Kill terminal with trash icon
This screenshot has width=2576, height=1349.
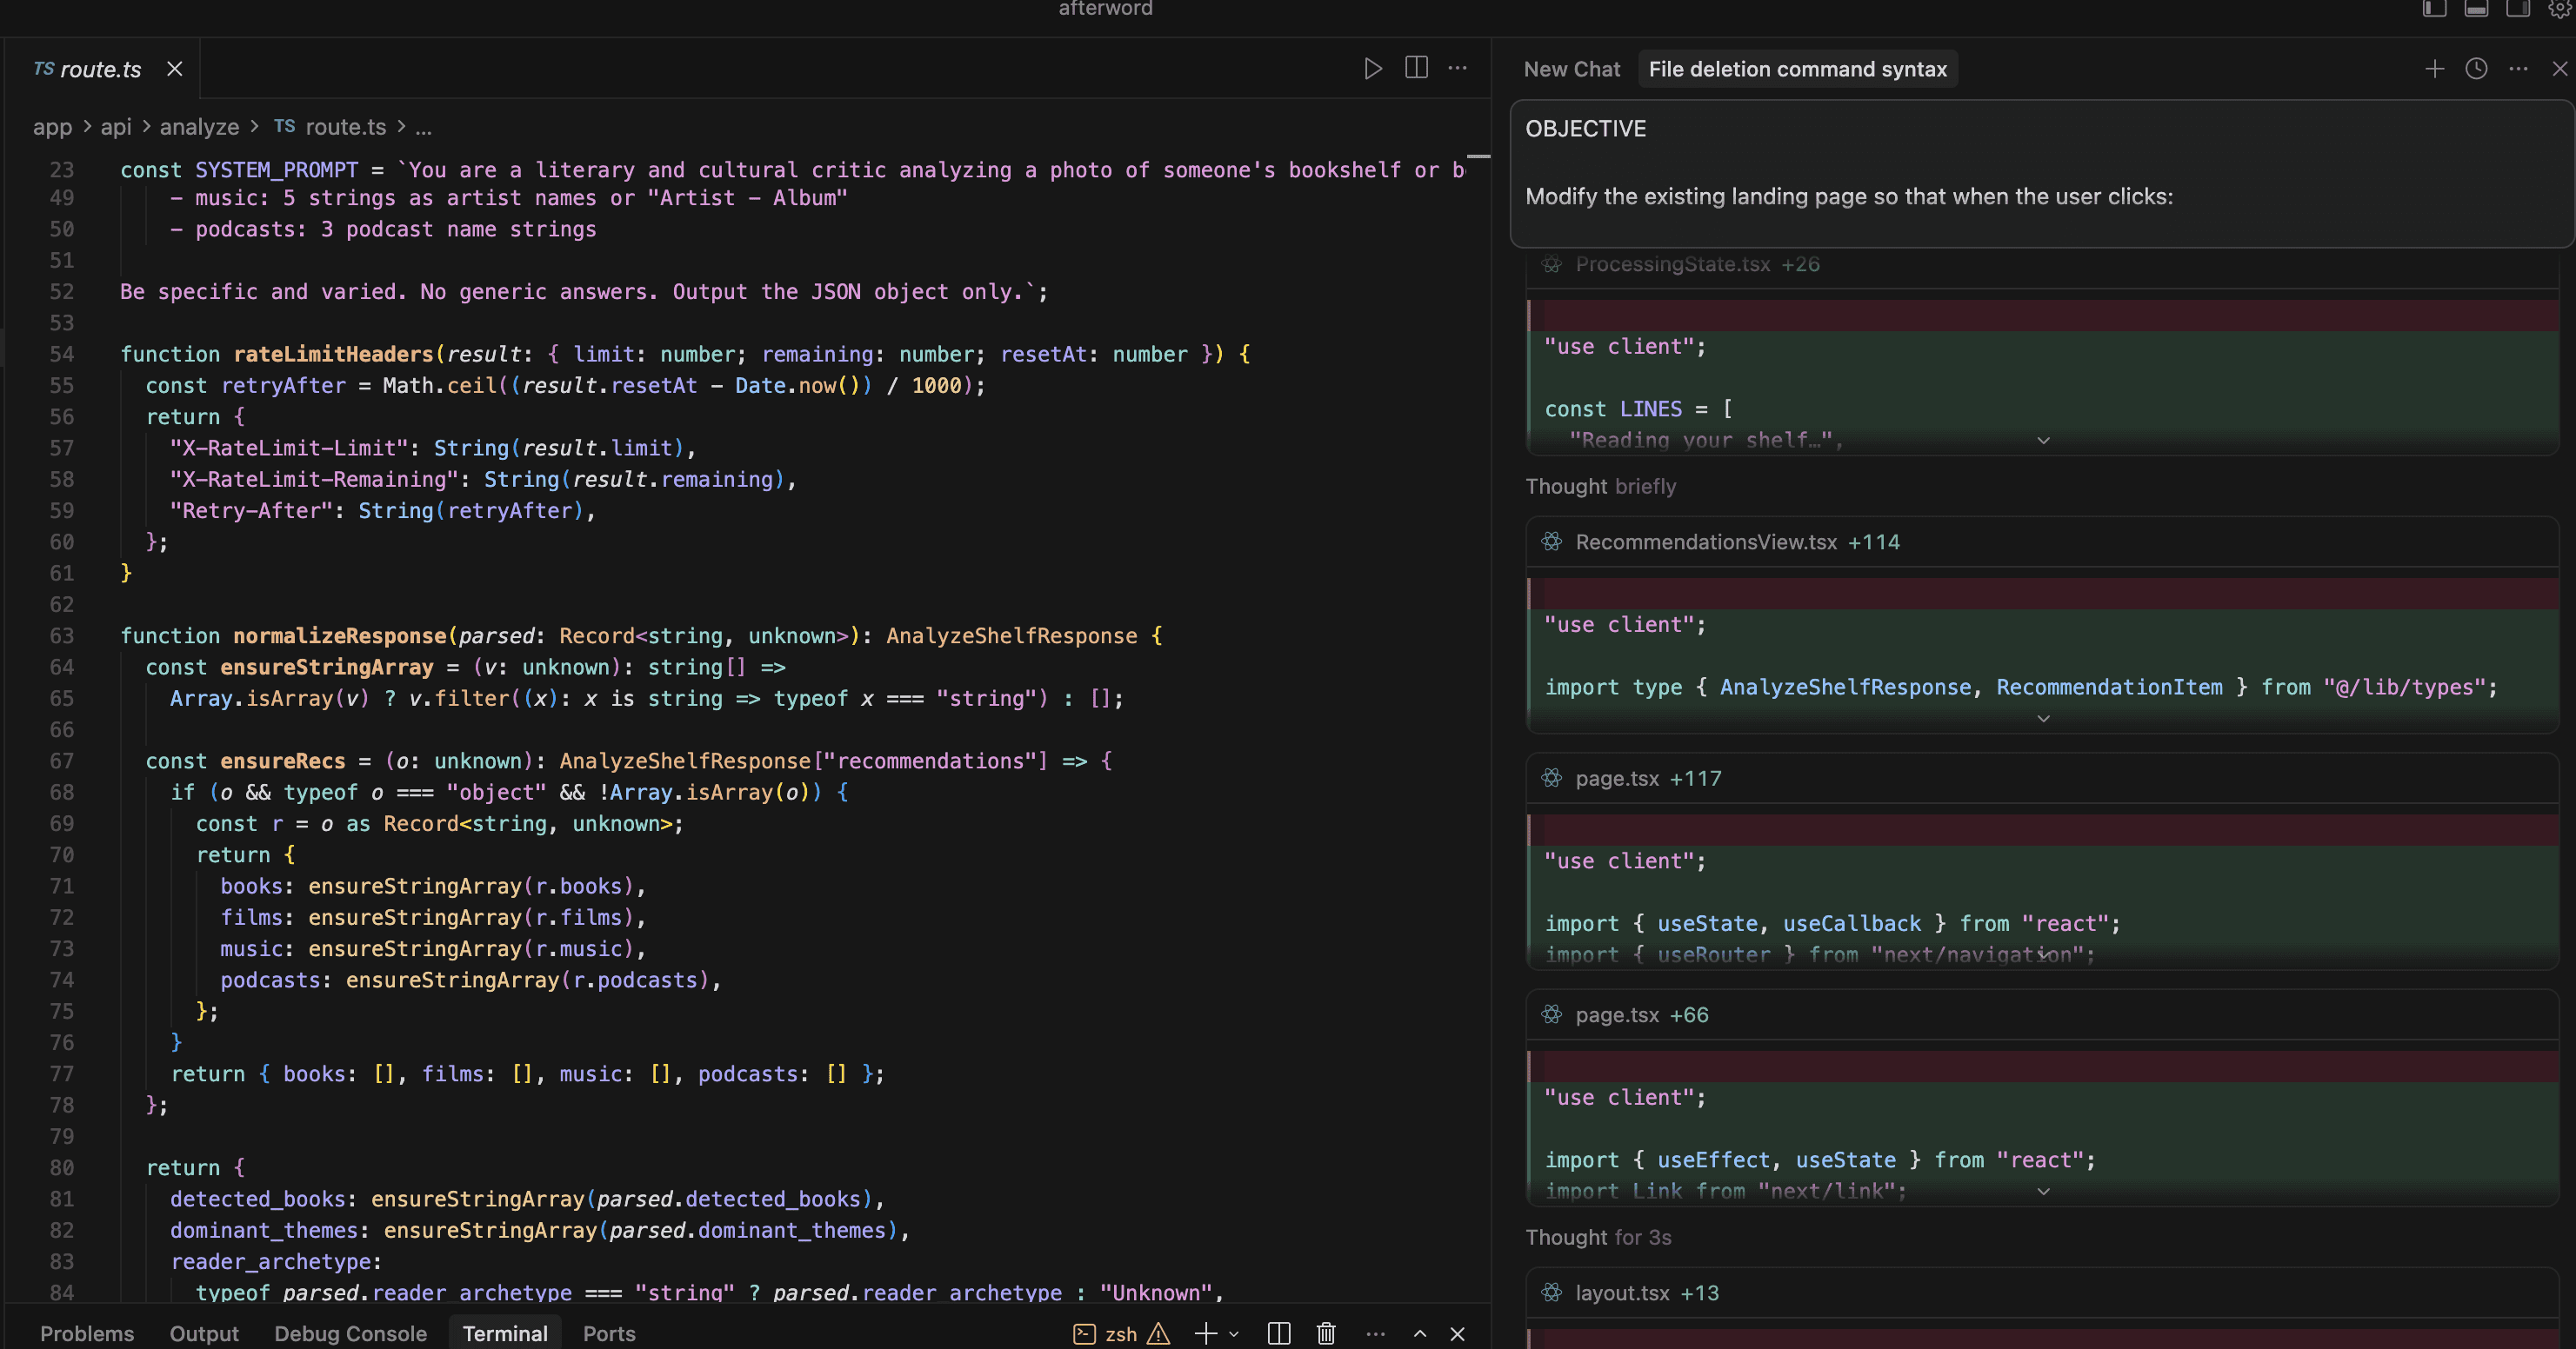pyautogui.click(x=1326, y=1333)
